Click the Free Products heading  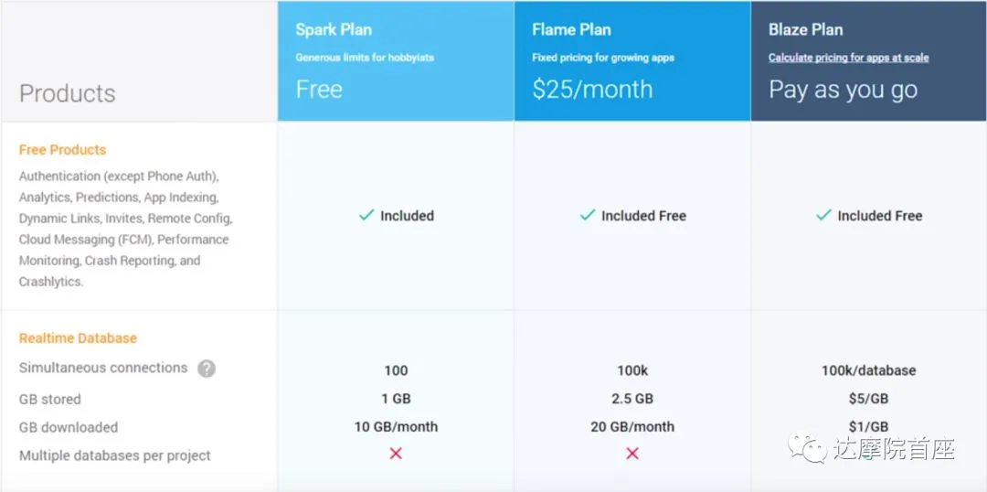[x=62, y=150]
